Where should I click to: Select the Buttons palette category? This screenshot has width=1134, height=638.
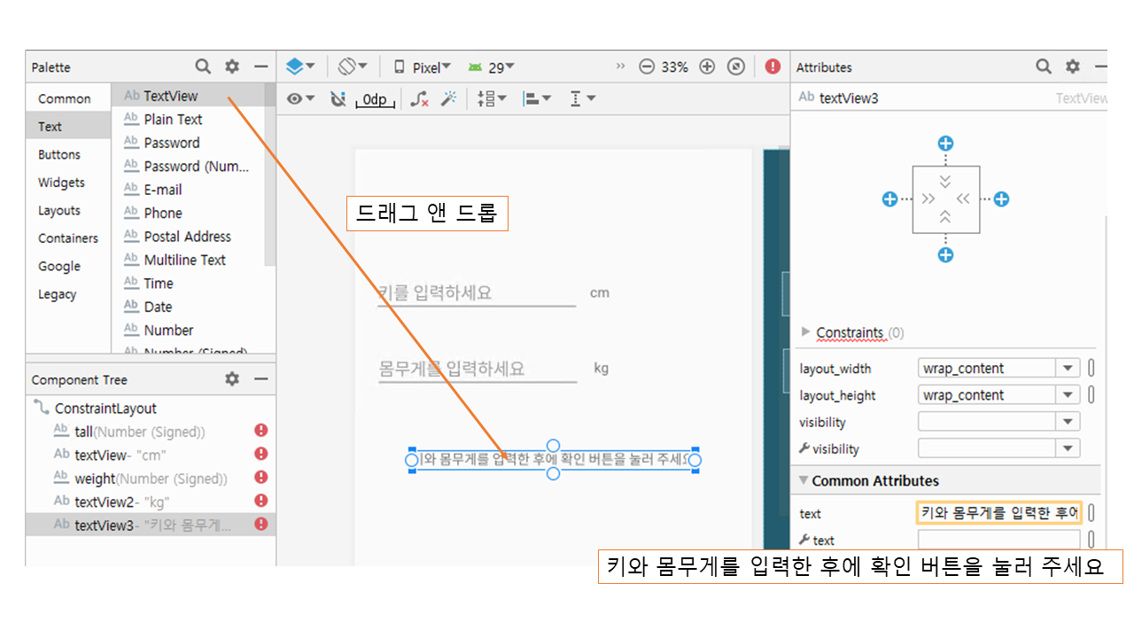point(59,154)
